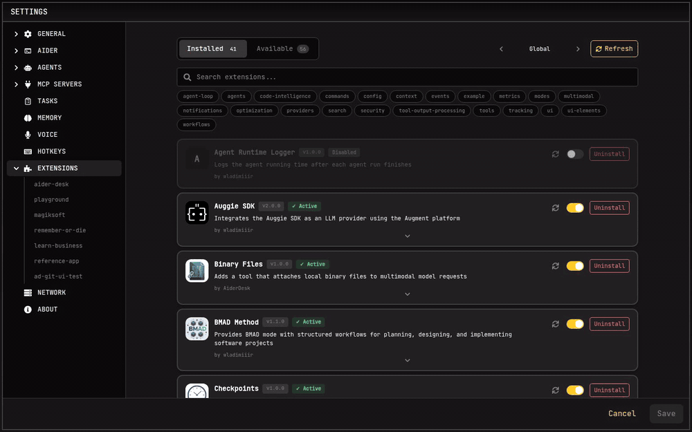Click the Agent Runtime Logger letter avatar

(x=197, y=159)
